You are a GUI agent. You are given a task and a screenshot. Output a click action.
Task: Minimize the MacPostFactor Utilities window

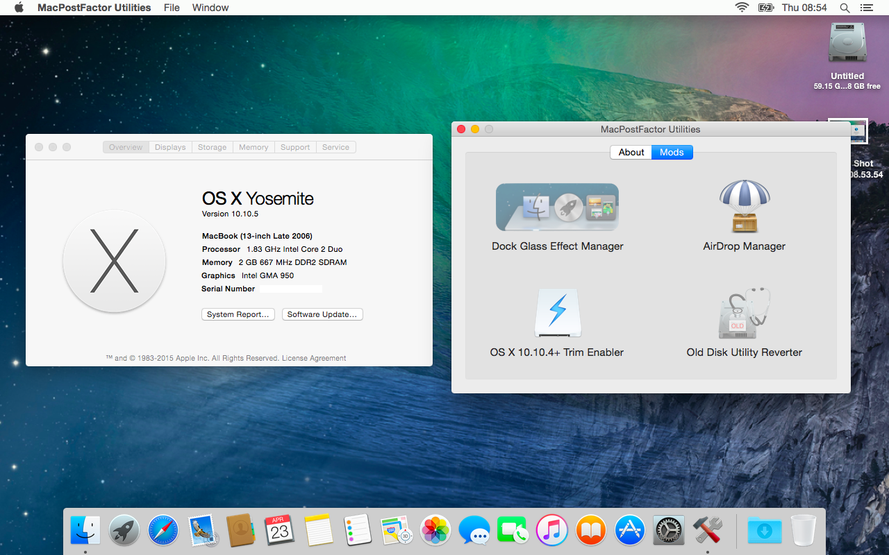click(x=475, y=129)
